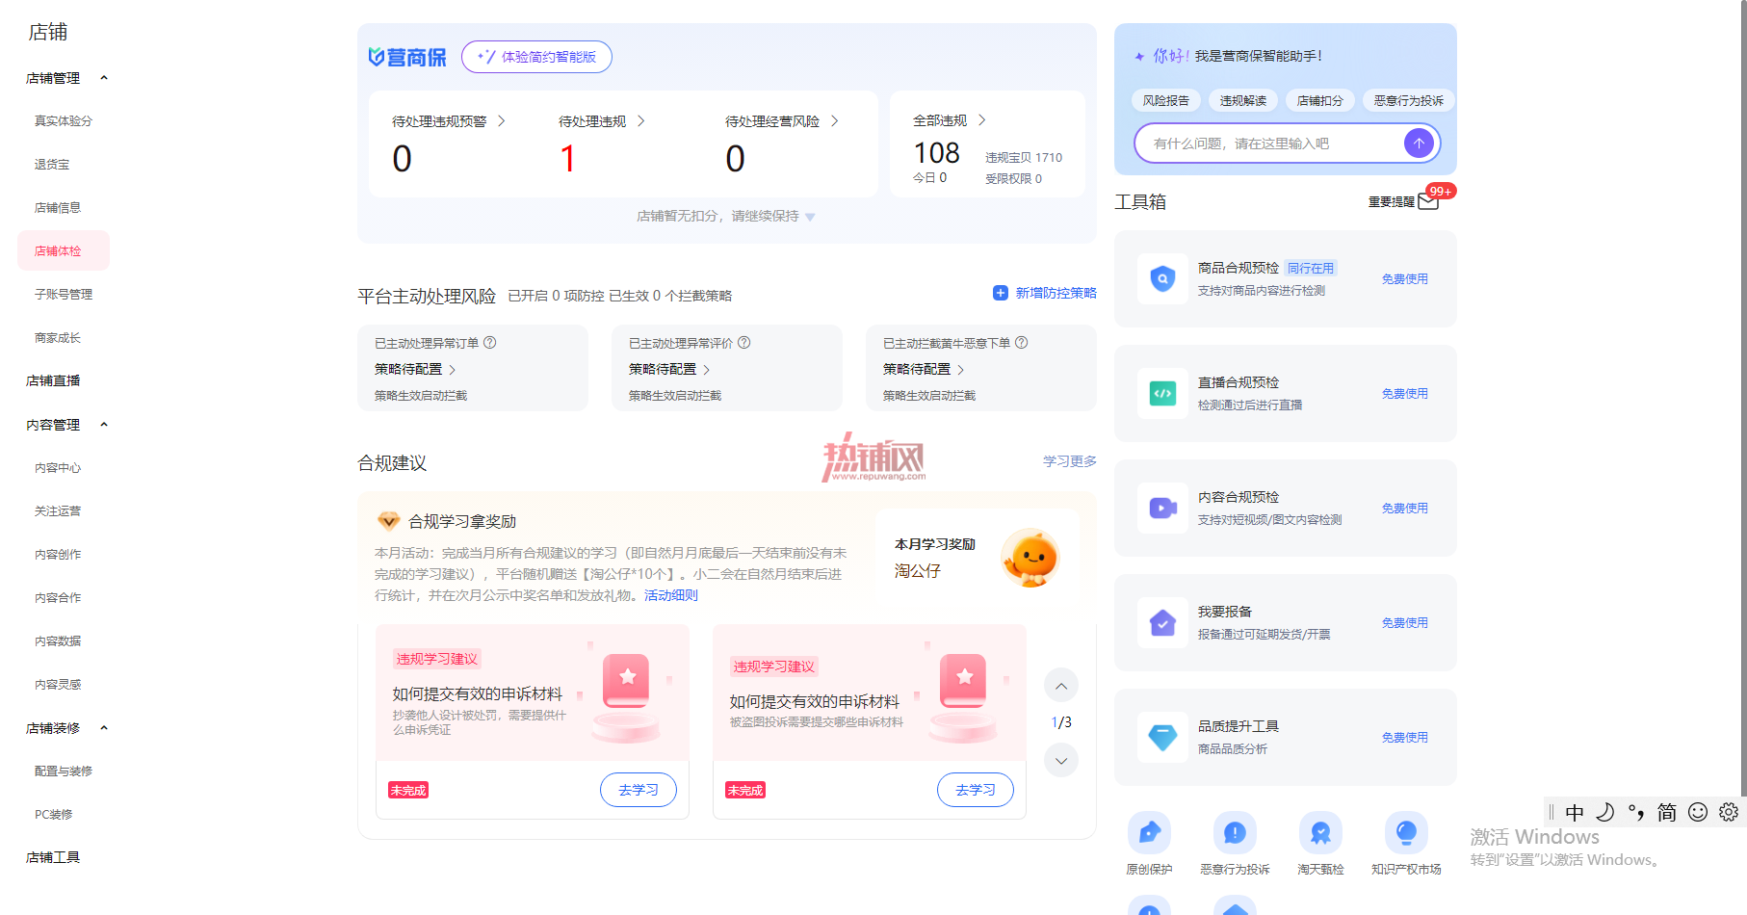Click 去学习 on the 抄袭他人设计 card
The image size is (1747, 915).
pos(639,790)
